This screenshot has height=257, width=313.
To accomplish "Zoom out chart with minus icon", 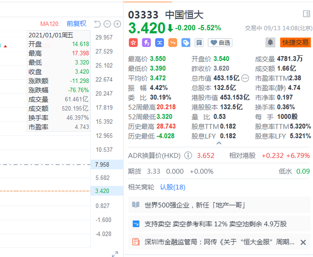I will [x=107, y=24].
